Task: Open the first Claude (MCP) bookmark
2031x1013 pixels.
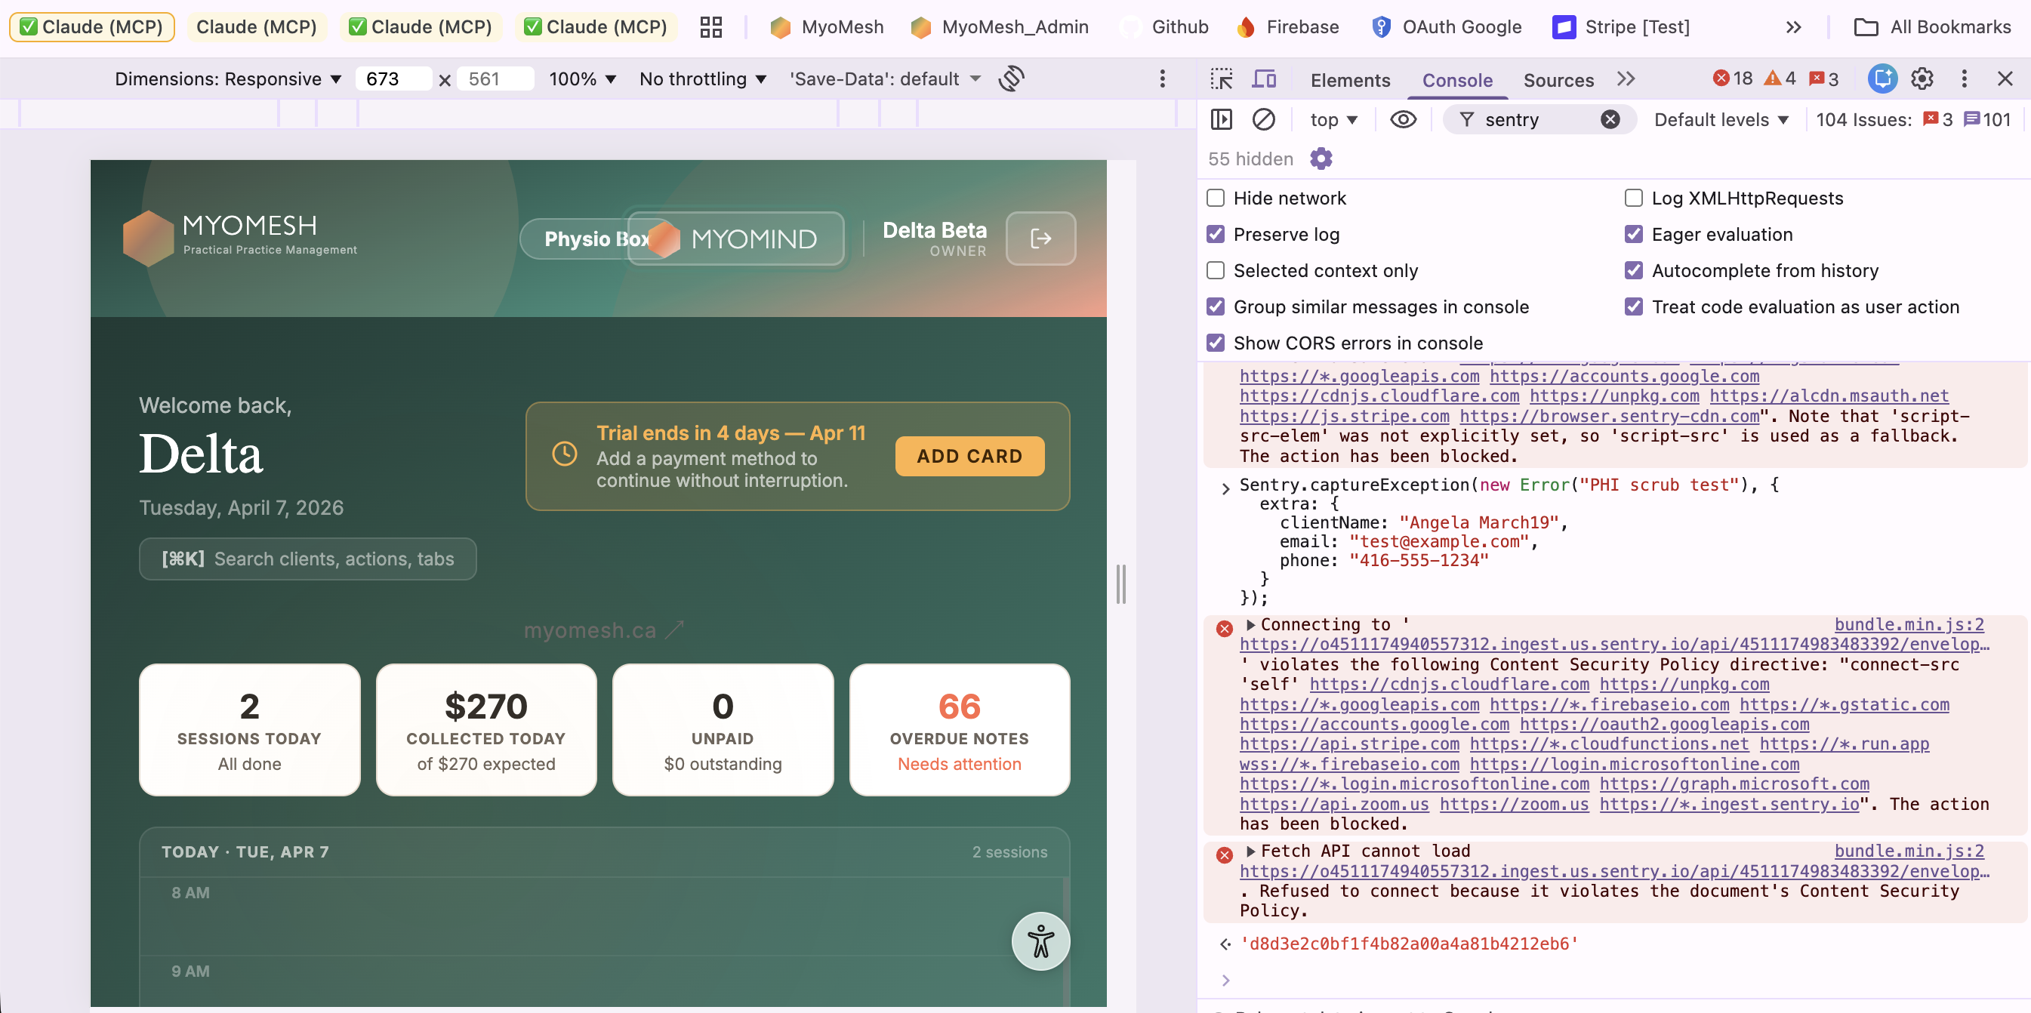Action: 91,27
